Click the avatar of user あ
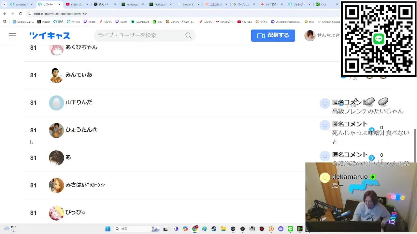 click(56, 158)
